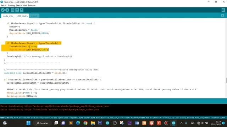Click the Verify sketch checkmark button
Viewport: 227px width, 127px height.
coord(3,10)
